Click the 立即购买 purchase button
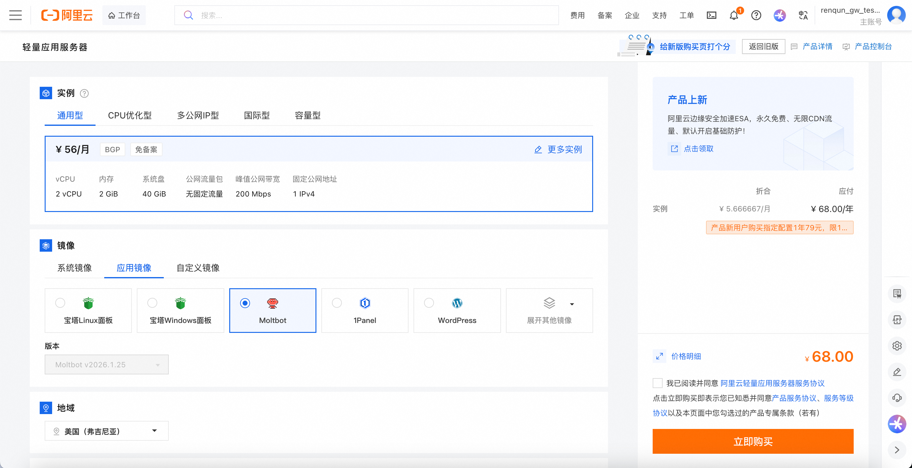 753,441
